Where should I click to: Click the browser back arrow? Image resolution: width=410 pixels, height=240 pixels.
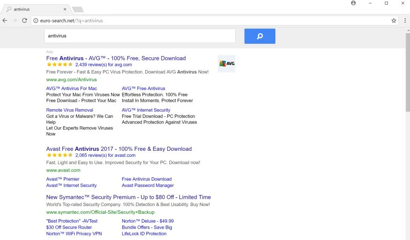click(x=5, y=20)
